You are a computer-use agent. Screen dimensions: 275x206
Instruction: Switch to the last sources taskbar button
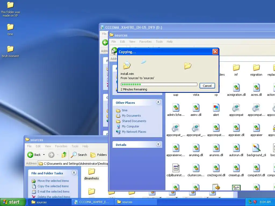pyautogui.click(x=136, y=202)
